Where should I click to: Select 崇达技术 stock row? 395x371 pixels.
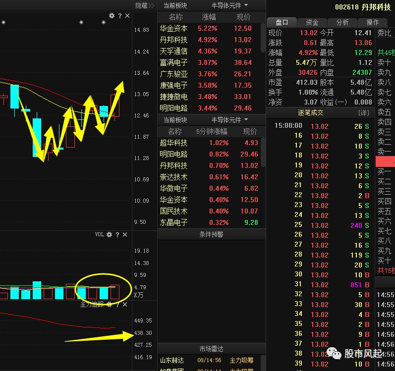209,177
